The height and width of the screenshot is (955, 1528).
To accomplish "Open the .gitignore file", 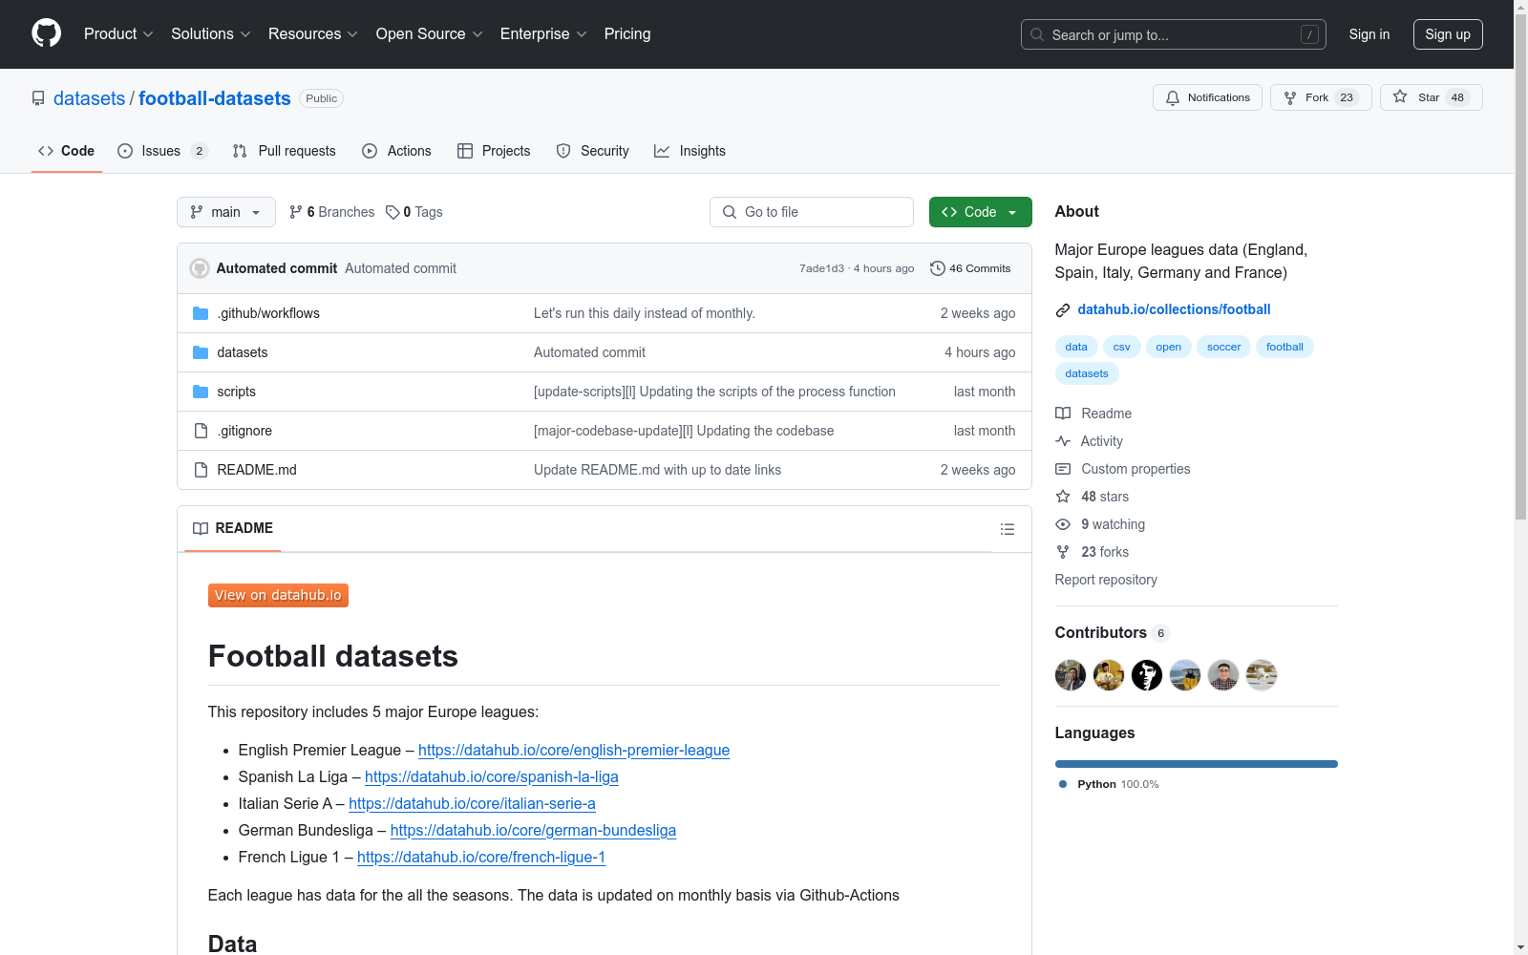I will click(x=244, y=431).
